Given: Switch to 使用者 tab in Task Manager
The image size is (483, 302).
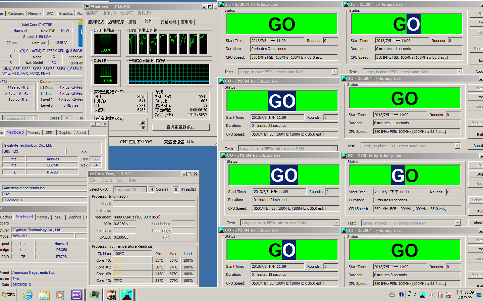Looking at the screenshot, I should pyautogui.click(x=186, y=22).
